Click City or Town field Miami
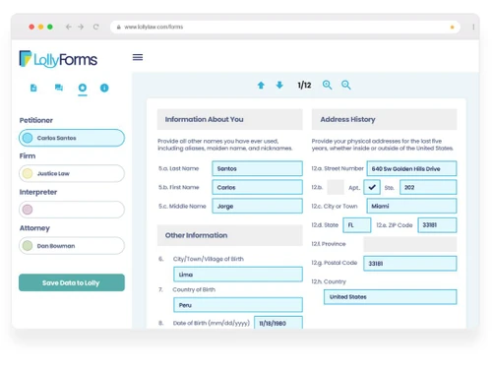Viewport: 492px width, 369px height. pos(411,206)
